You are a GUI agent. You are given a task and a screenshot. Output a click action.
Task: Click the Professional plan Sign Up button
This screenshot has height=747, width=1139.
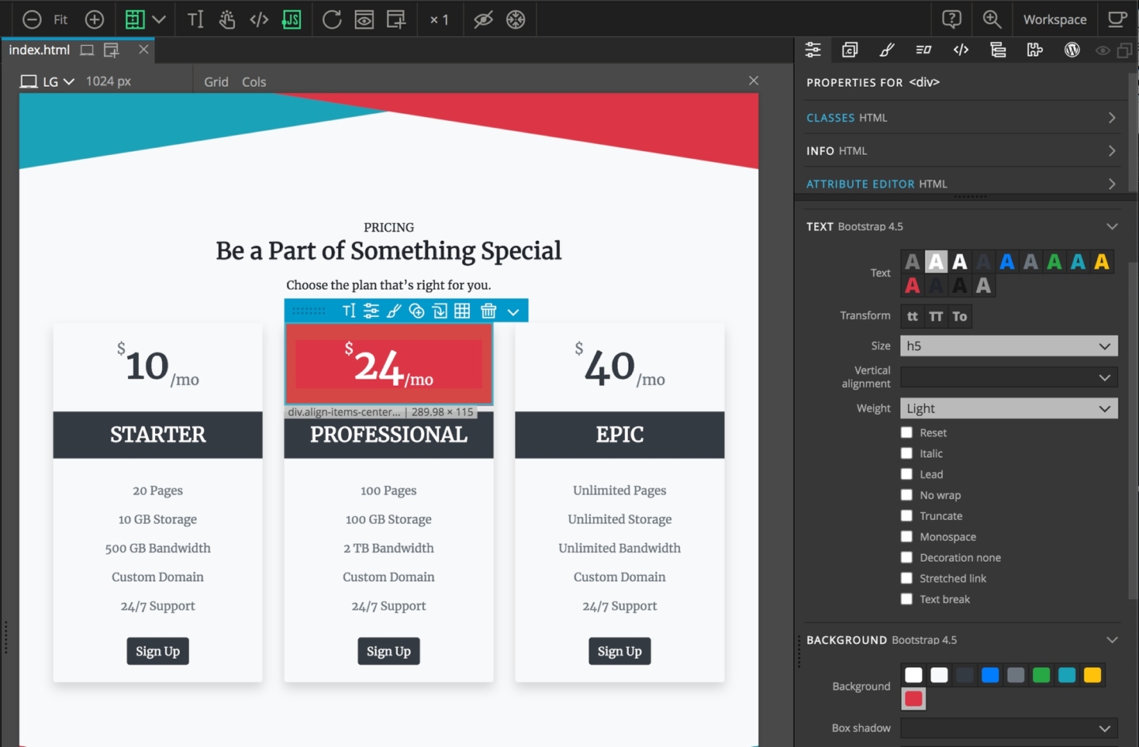point(388,651)
